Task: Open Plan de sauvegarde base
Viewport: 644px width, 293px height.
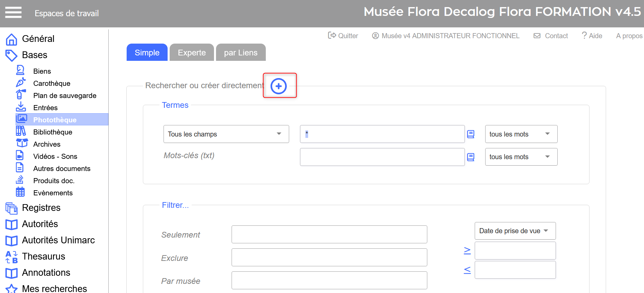Action: tap(64, 96)
